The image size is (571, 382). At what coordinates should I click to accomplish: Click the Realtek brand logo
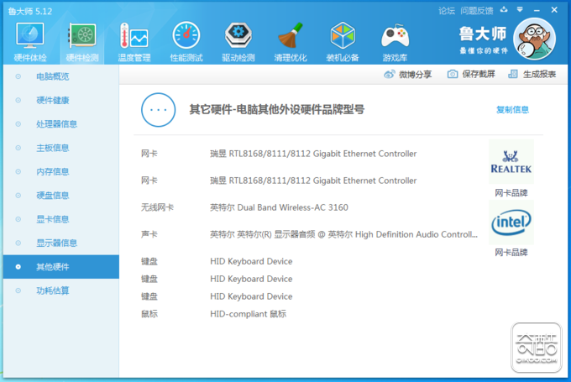[x=511, y=162]
